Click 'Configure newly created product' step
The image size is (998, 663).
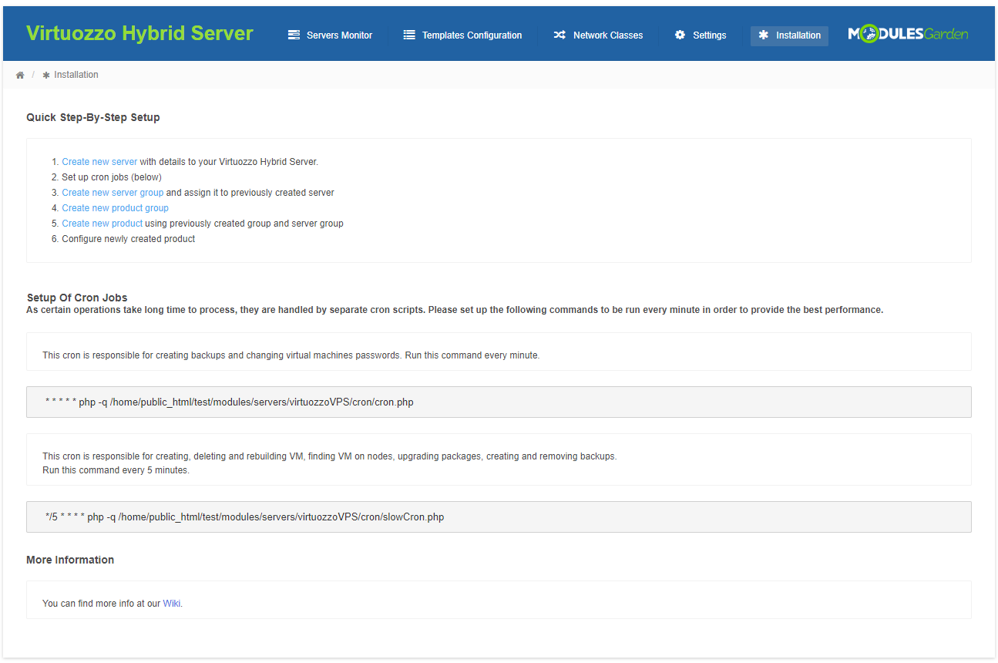click(129, 239)
